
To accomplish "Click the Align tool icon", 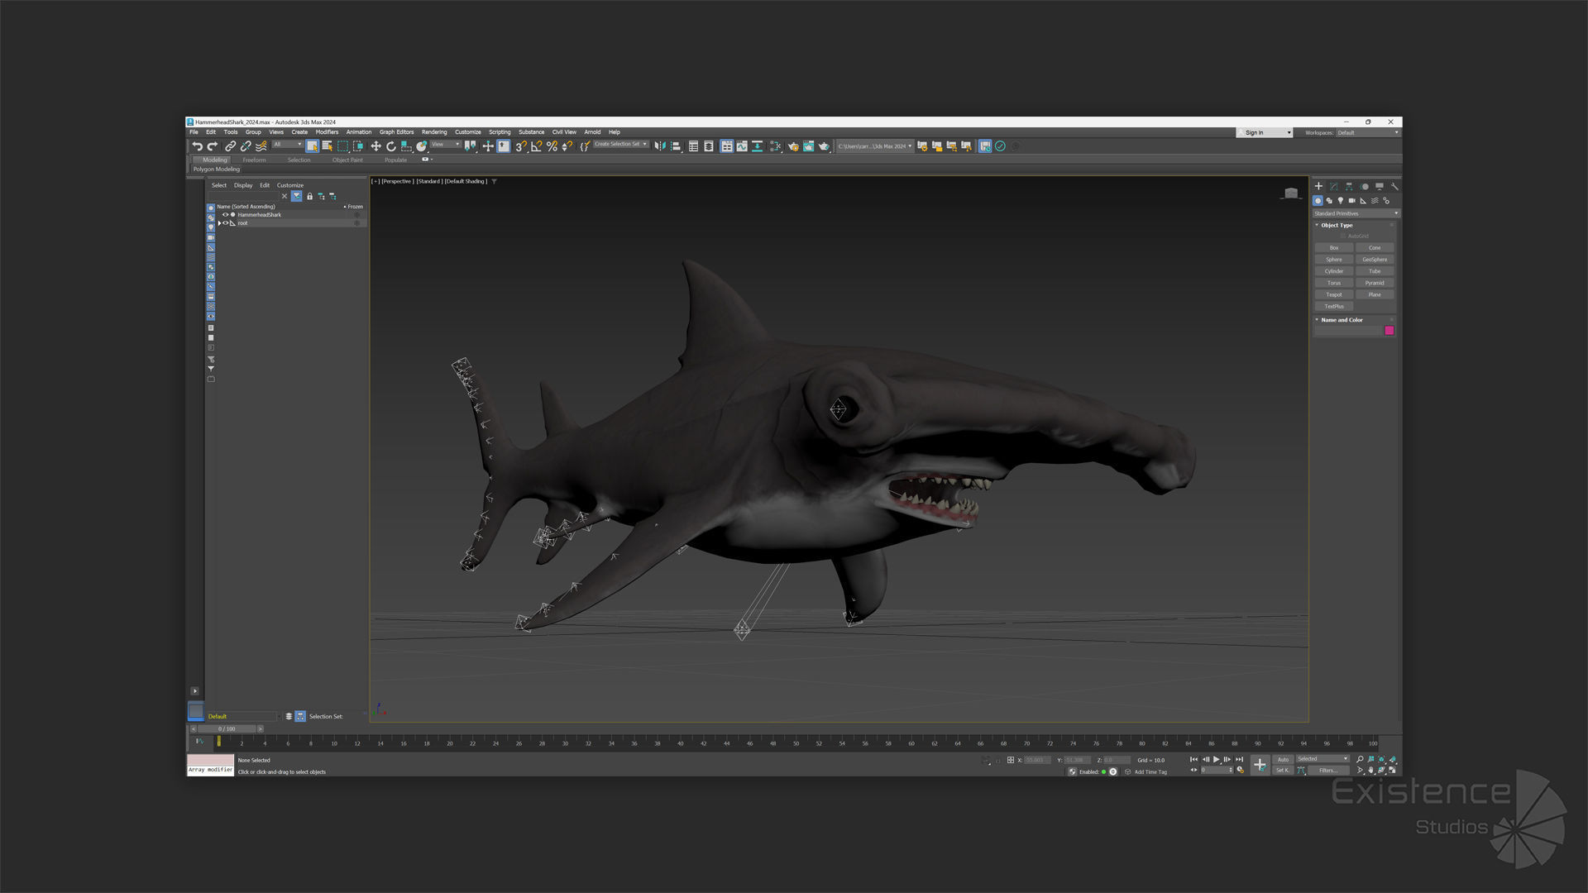I will click(676, 146).
